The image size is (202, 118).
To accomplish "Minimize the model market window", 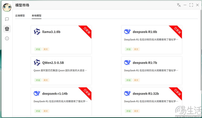I will (x=185, y=5).
